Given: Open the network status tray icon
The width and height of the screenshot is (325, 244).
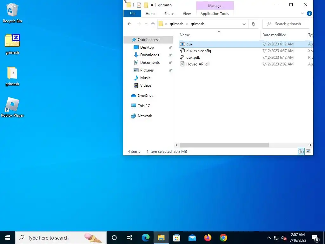Looking at the screenshot, I should tap(276, 238).
